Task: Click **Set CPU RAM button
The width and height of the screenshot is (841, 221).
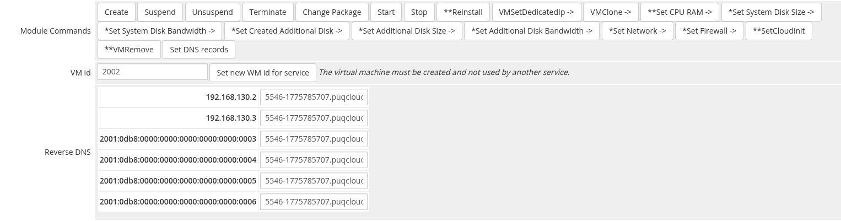Action: tap(680, 12)
